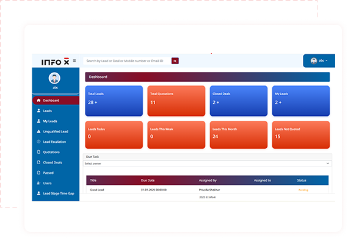Click the sidebar profile avatar labeled abc
This screenshot has width=348, height=238.
click(x=54, y=78)
